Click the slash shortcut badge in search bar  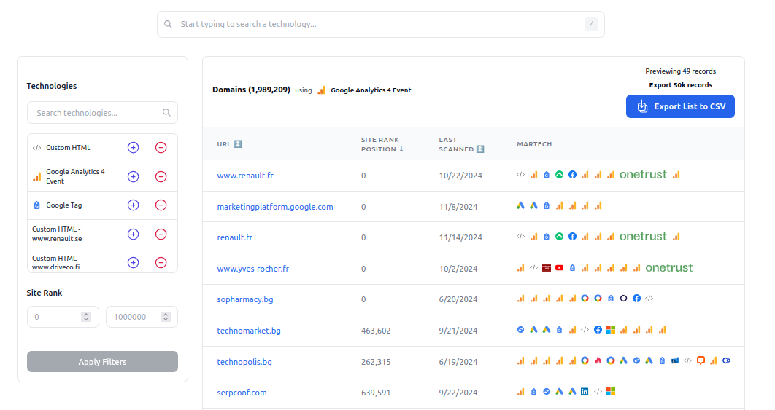[591, 24]
